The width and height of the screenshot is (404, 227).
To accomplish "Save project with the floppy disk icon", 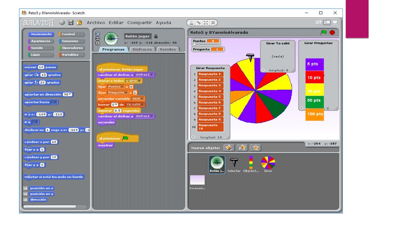I will (71, 22).
